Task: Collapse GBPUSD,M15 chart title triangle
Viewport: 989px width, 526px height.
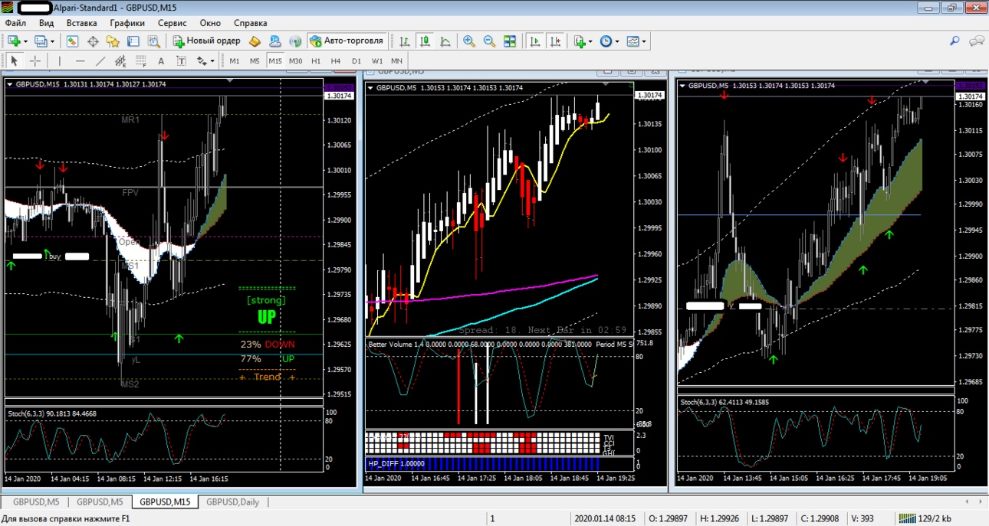Action: coord(10,84)
